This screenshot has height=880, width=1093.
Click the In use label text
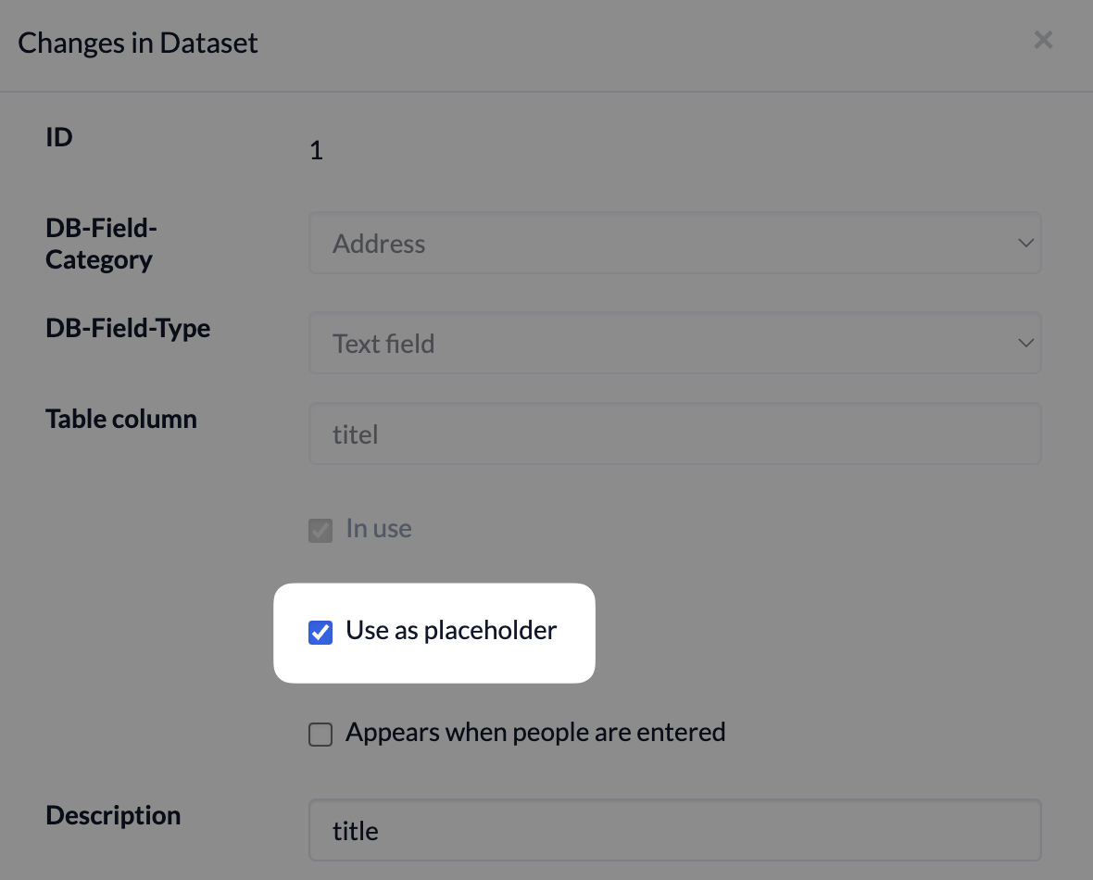click(379, 529)
